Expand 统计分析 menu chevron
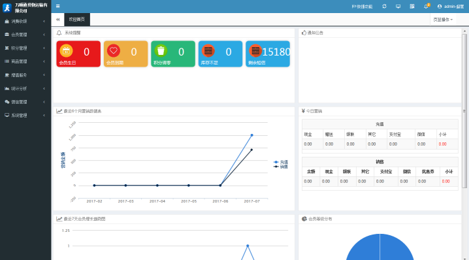 click(44, 89)
